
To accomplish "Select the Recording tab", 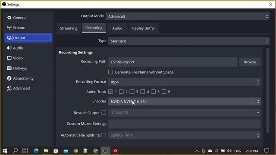I will click(94, 28).
